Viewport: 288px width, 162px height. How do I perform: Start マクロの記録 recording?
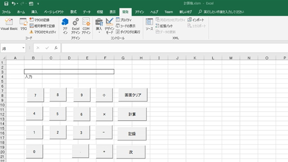click(40, 20)
